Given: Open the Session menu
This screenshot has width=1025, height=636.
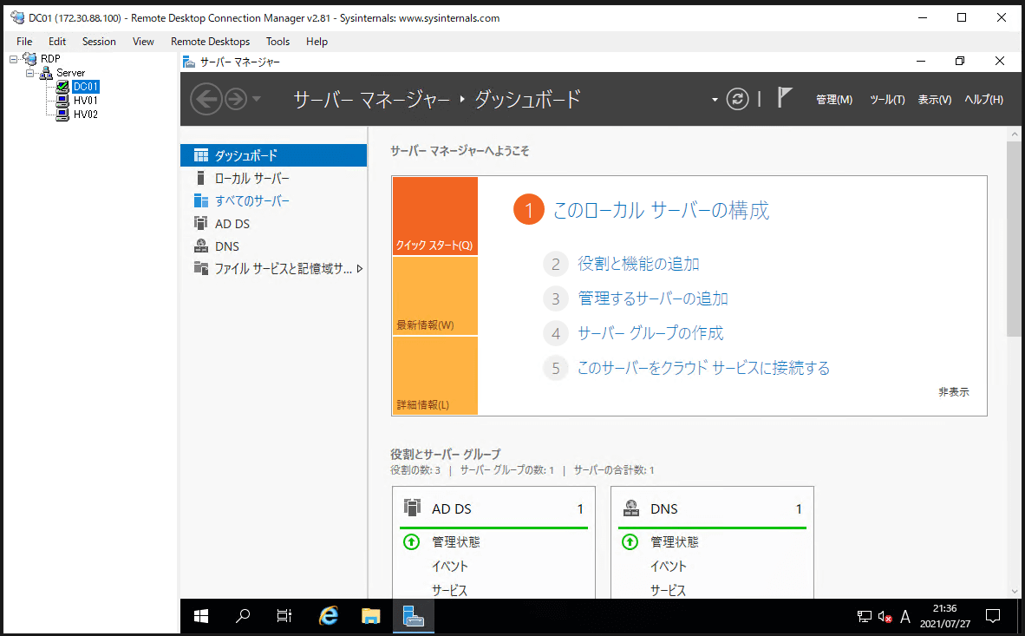Looking at the screenshot, I should click(99, 42).
